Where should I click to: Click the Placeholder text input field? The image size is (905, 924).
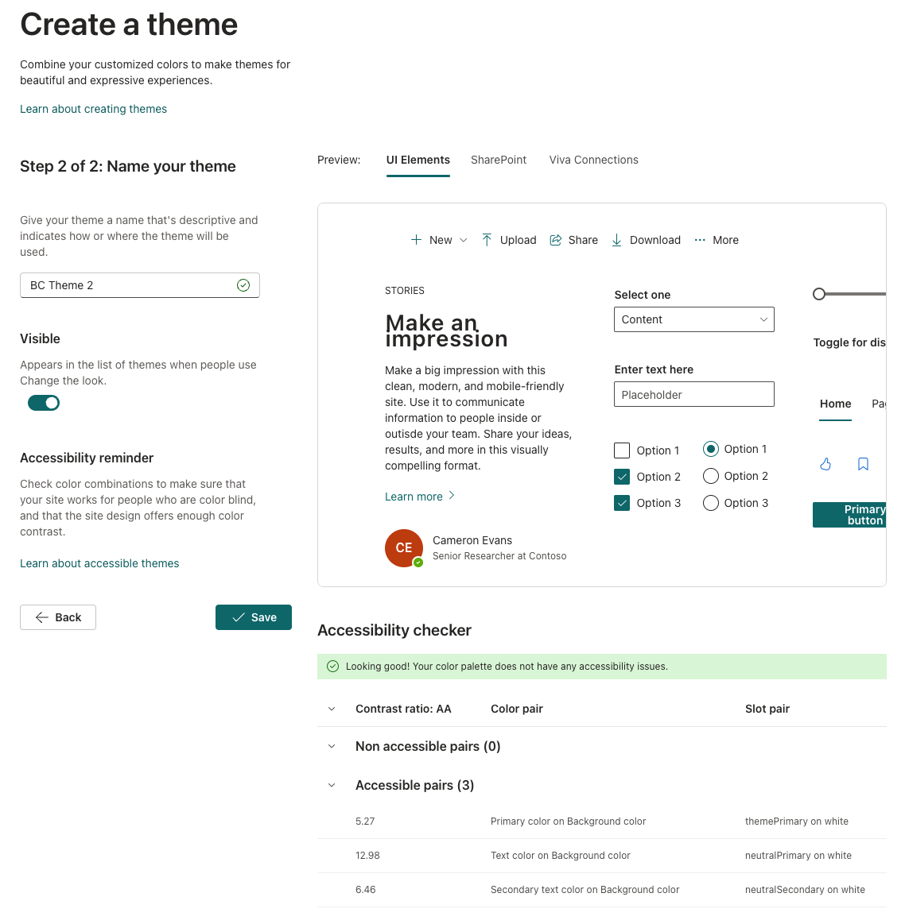tap(693, 394)
